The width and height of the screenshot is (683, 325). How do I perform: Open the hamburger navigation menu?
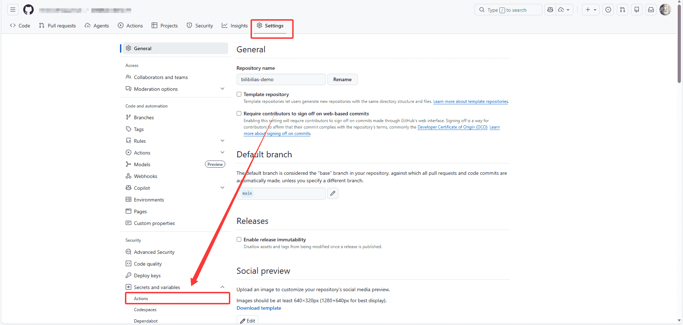13,10
